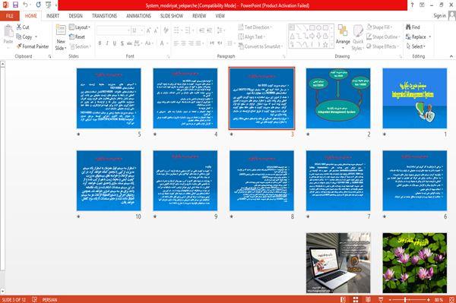Open Align Text dropdown
This screenshot has height=303, width=456.
point(252,36)
